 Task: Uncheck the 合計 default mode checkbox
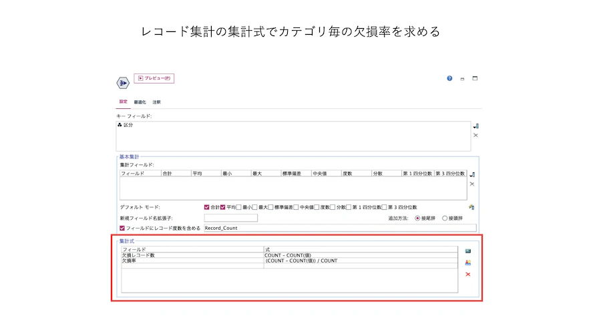tap(207, 207)
